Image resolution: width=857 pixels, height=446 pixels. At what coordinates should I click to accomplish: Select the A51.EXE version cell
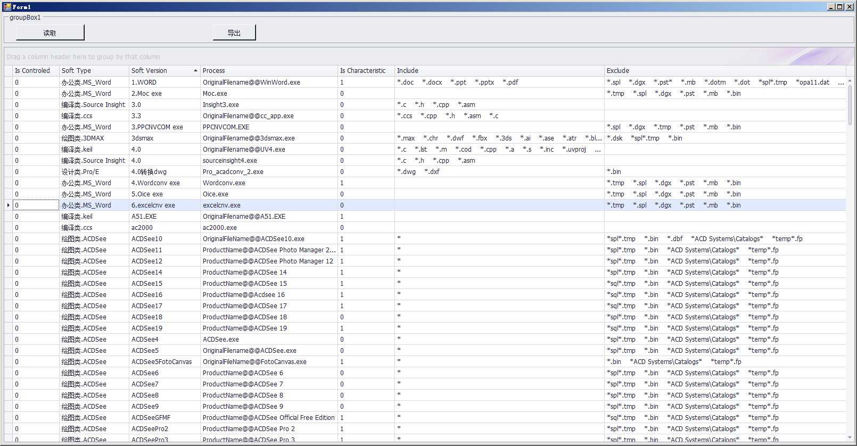(x=164, y=216)
